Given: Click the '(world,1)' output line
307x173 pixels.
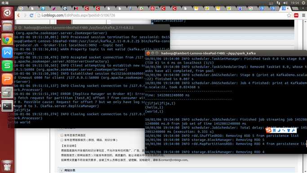Looking at the screenshot, I should point(154,112).
